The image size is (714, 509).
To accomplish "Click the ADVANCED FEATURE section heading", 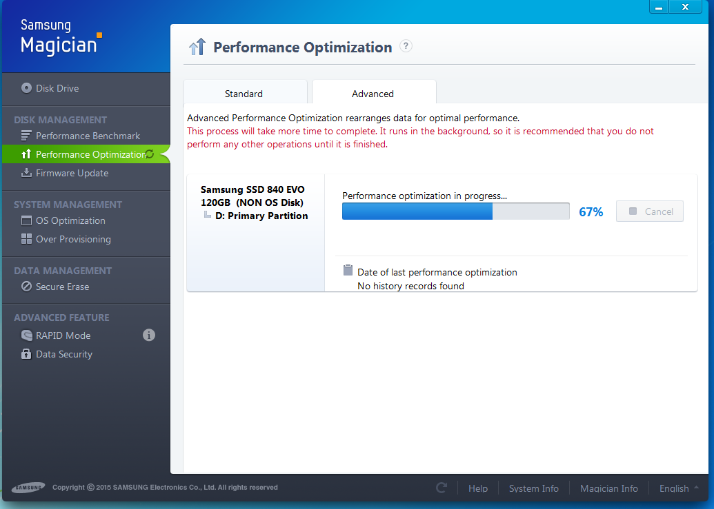I will coord(61,318).
